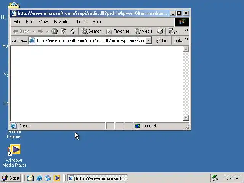Image resolution: width=244 pixels, height=183 pixels.
Task: Open the Search pane
Action: [x=91, y=31]
